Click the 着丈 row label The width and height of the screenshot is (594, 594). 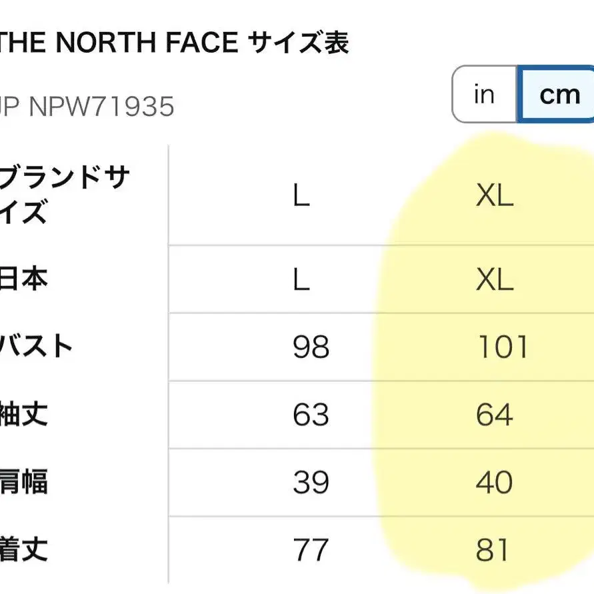click(x=24, y=550)
